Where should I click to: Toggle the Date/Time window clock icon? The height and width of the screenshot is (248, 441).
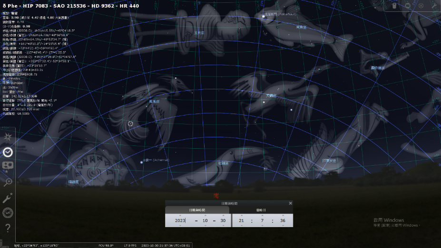click(8, 152)
